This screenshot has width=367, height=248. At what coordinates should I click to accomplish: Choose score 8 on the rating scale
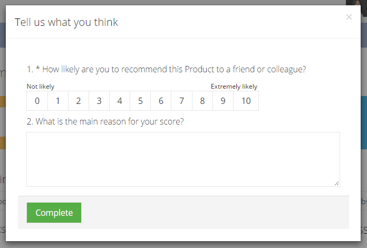tap(202, 101)
